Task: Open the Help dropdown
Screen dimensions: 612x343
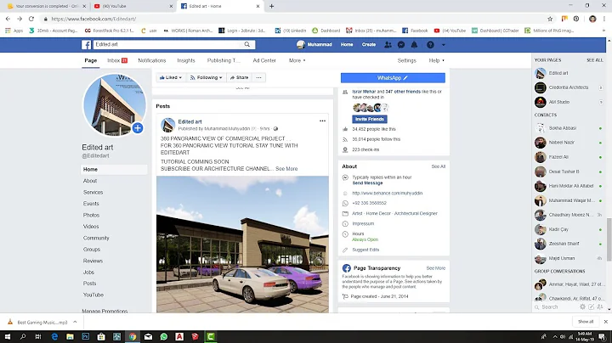Action: pyautogui.click(x=436, y=60)
